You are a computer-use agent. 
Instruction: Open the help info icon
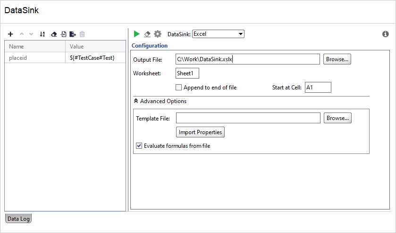click(386, 34)
